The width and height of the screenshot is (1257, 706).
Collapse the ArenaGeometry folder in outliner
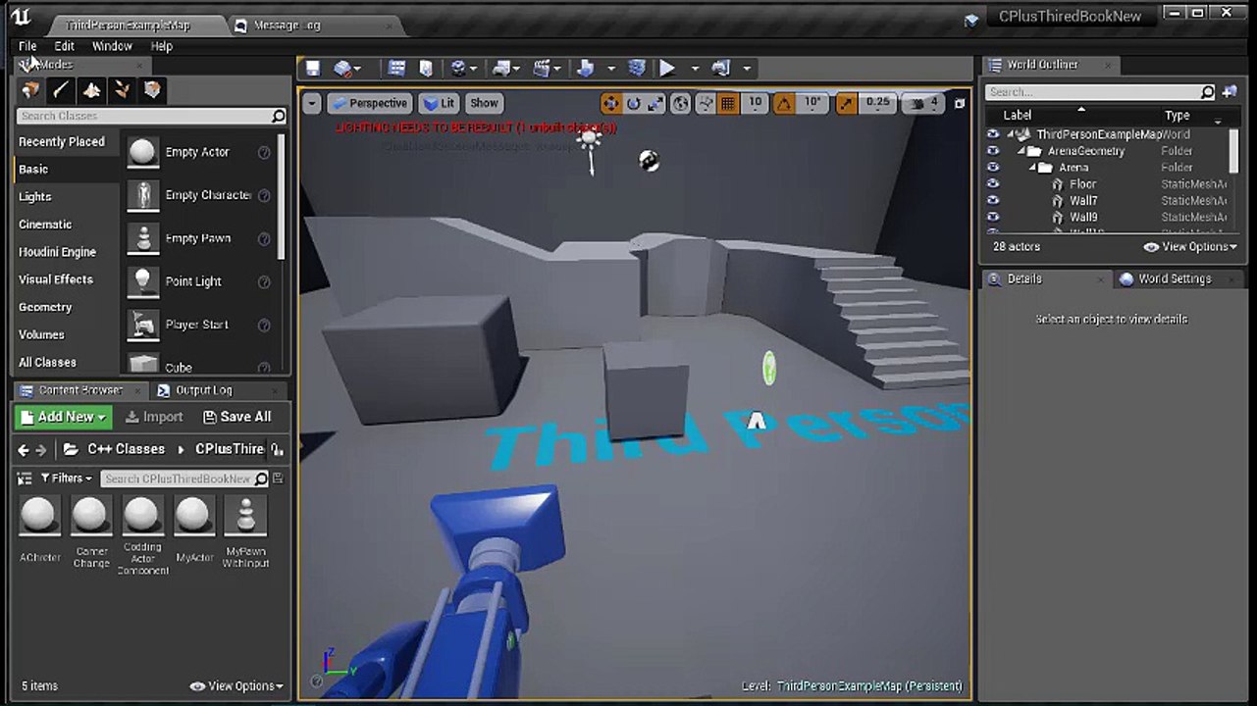pos(1021,151)
